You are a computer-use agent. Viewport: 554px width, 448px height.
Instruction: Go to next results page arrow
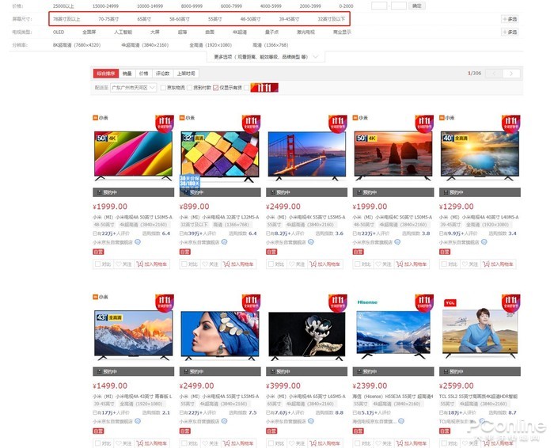(x=511, y=73)
